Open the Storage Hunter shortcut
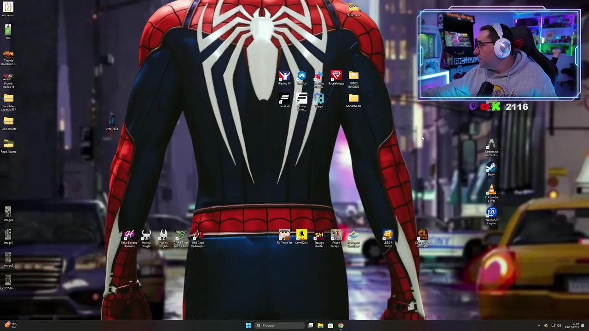This screenshot has height=331, width=589. 319,240
